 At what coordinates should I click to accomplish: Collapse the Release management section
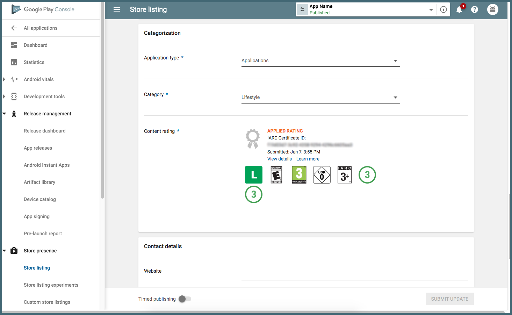[x=5, y=114]
